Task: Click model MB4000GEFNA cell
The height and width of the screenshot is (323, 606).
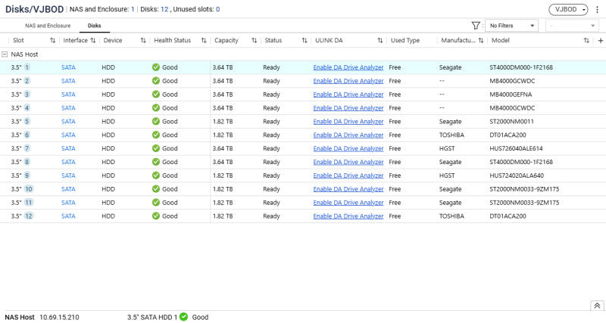Action: pos(511,95)
